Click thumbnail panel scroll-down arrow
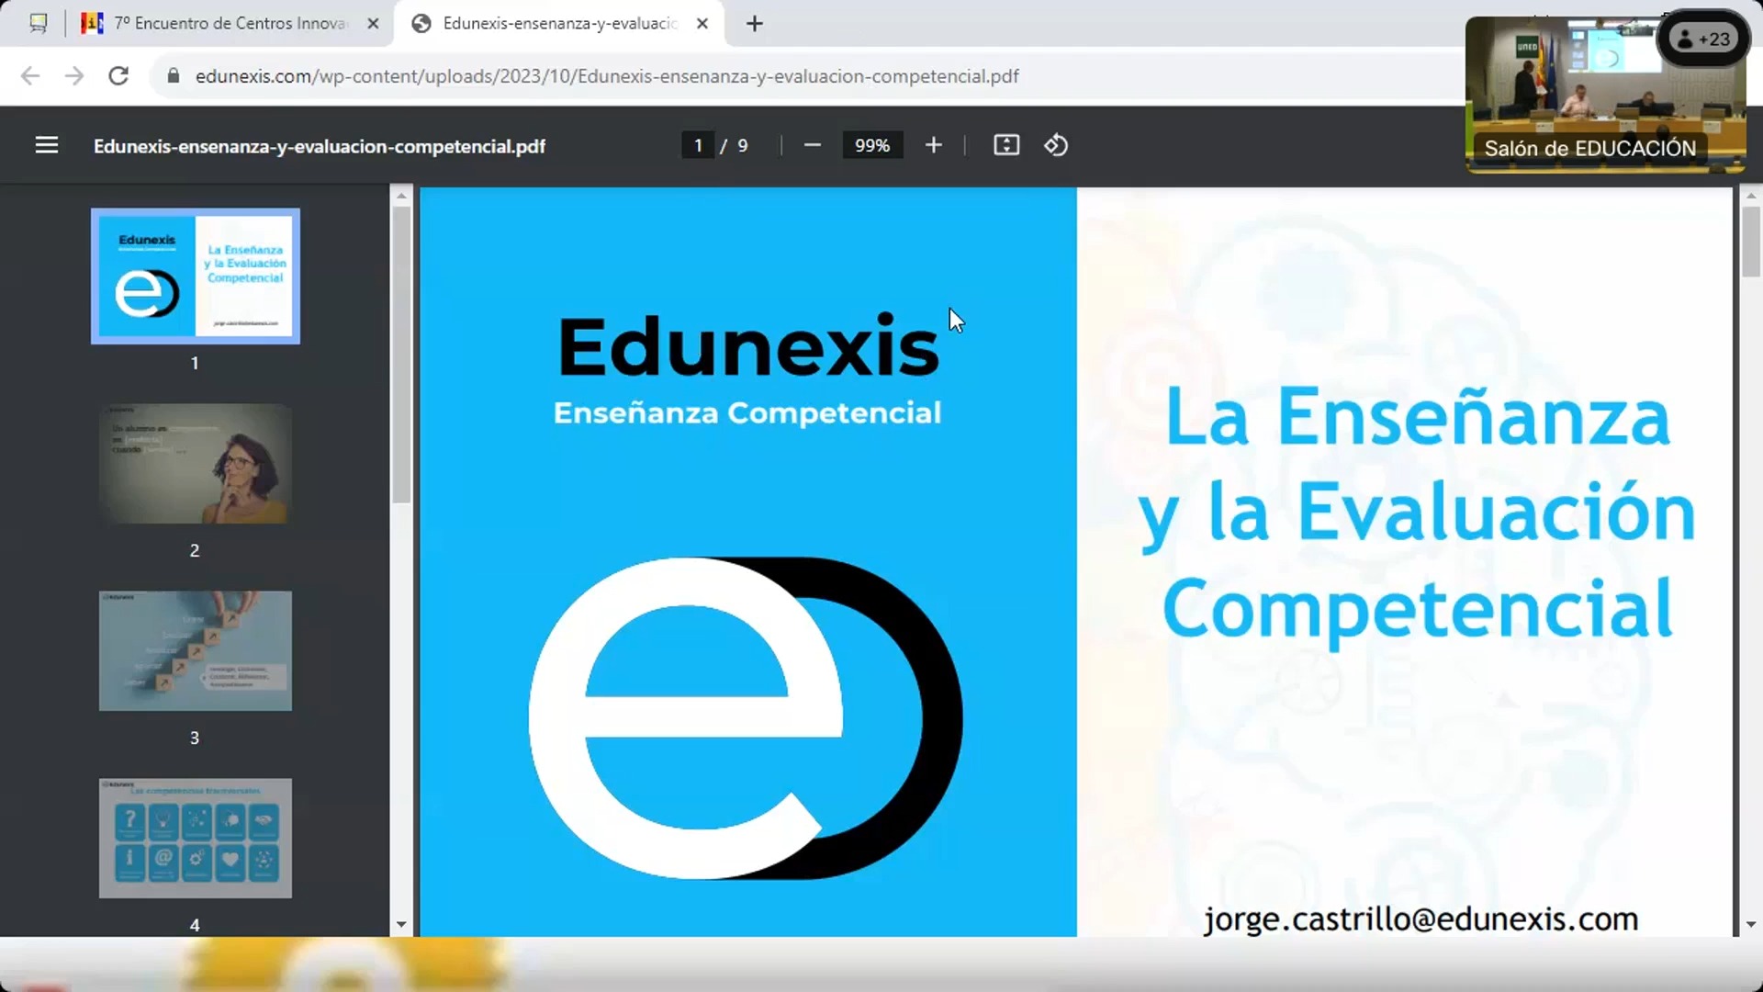The height and width of the screenshot is (992, 1763). 401,925
